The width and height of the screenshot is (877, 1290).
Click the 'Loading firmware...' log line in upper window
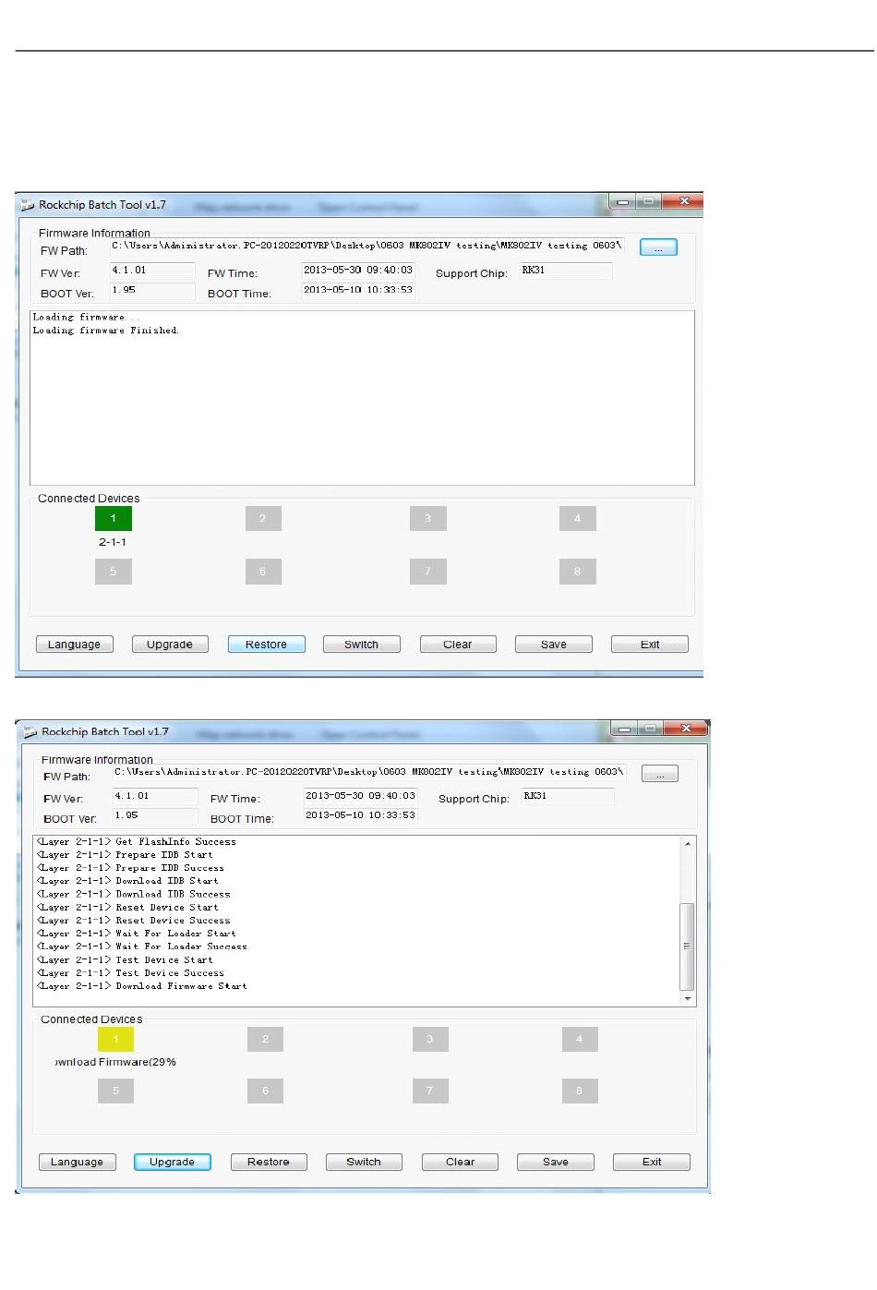[x=87, y=318]
